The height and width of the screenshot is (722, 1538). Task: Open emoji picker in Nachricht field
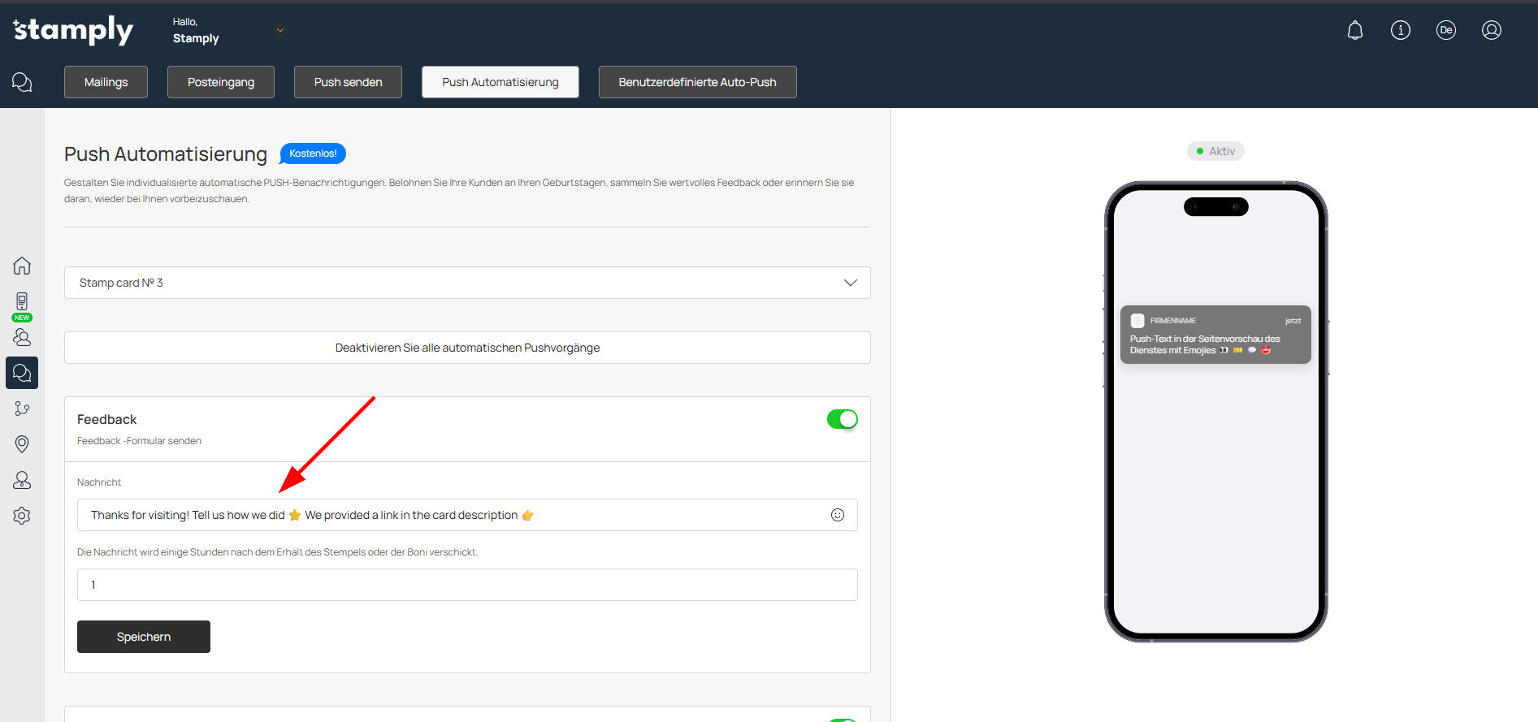click(837, 515)
